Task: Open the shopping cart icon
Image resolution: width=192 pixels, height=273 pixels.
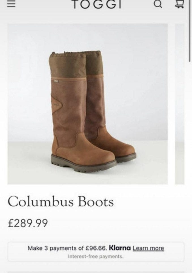Action: 180,4
